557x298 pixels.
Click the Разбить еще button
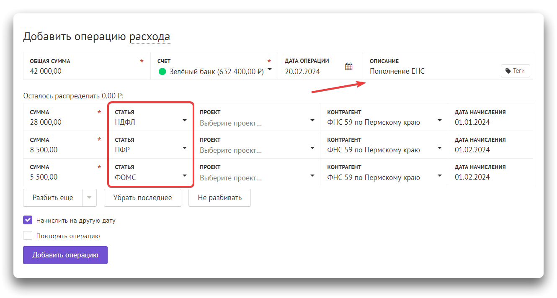click(x=53, y=198)
